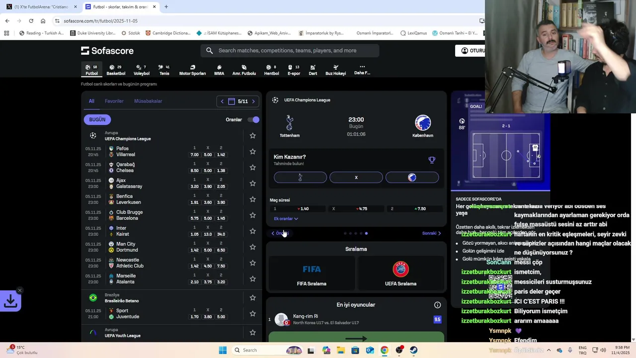Open Kang-rim Ri player row
The image size is (636, 358).
(x=356, y=319)
